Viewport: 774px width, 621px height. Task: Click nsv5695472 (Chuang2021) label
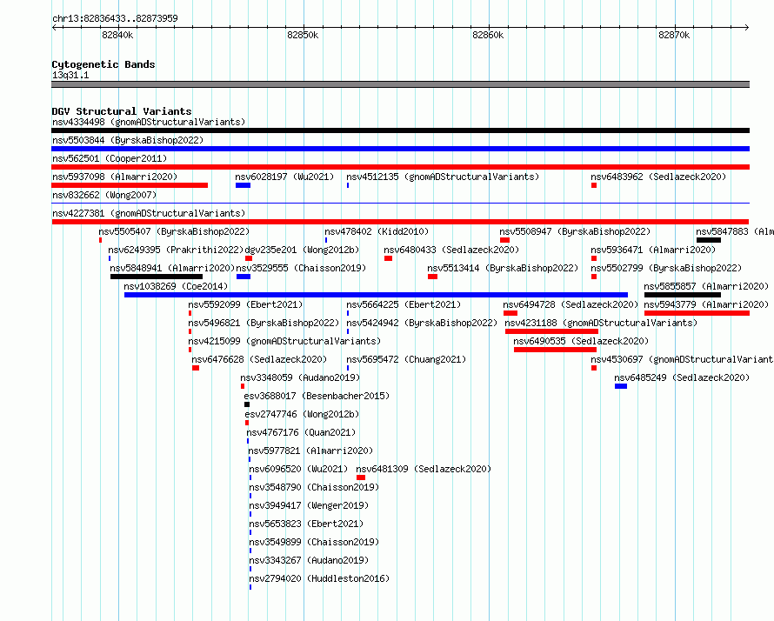[x=406, y=359]
